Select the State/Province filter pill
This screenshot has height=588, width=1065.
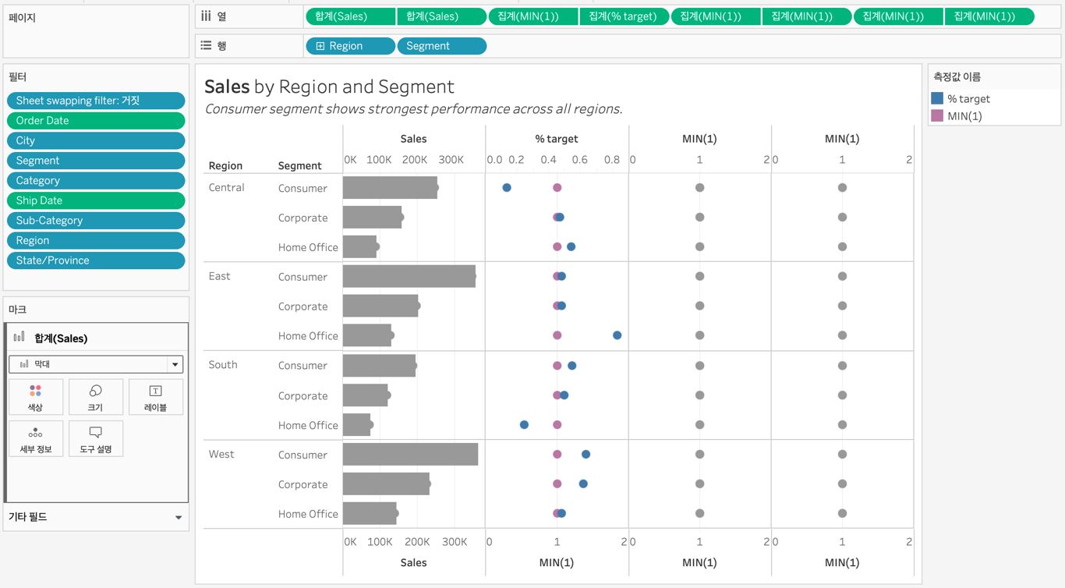pos(96,260)
